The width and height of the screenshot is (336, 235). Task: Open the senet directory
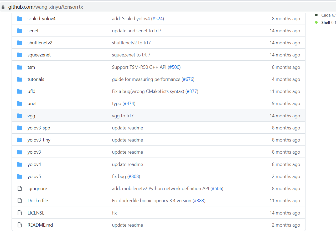click(33, 31)
